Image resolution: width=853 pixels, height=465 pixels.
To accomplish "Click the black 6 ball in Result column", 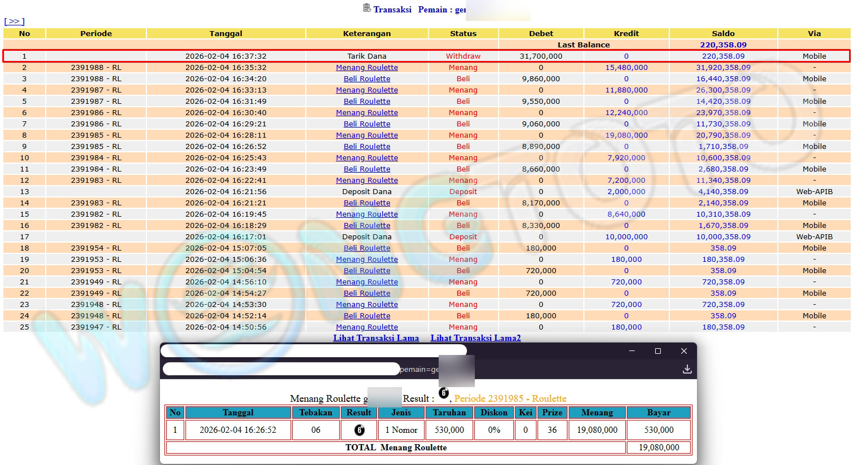I will click(x=359, y=430).
